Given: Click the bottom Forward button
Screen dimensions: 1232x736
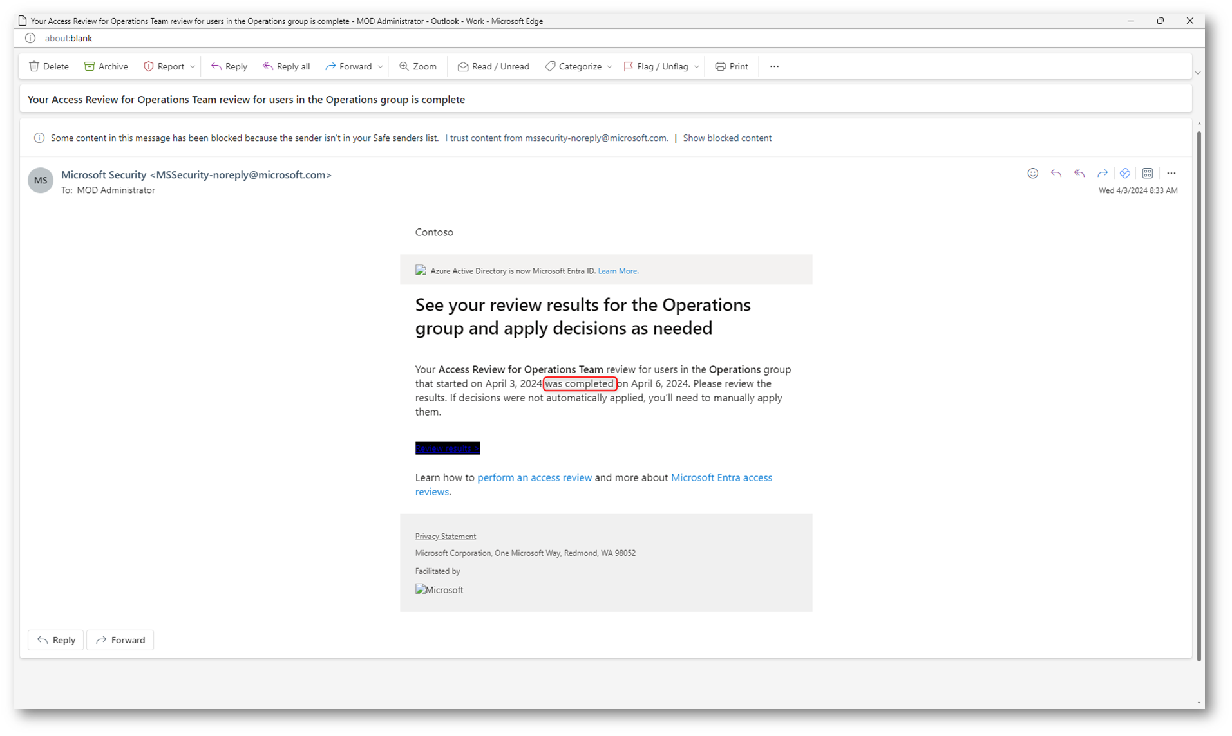Looking at the screenshot, I should 120,640.
